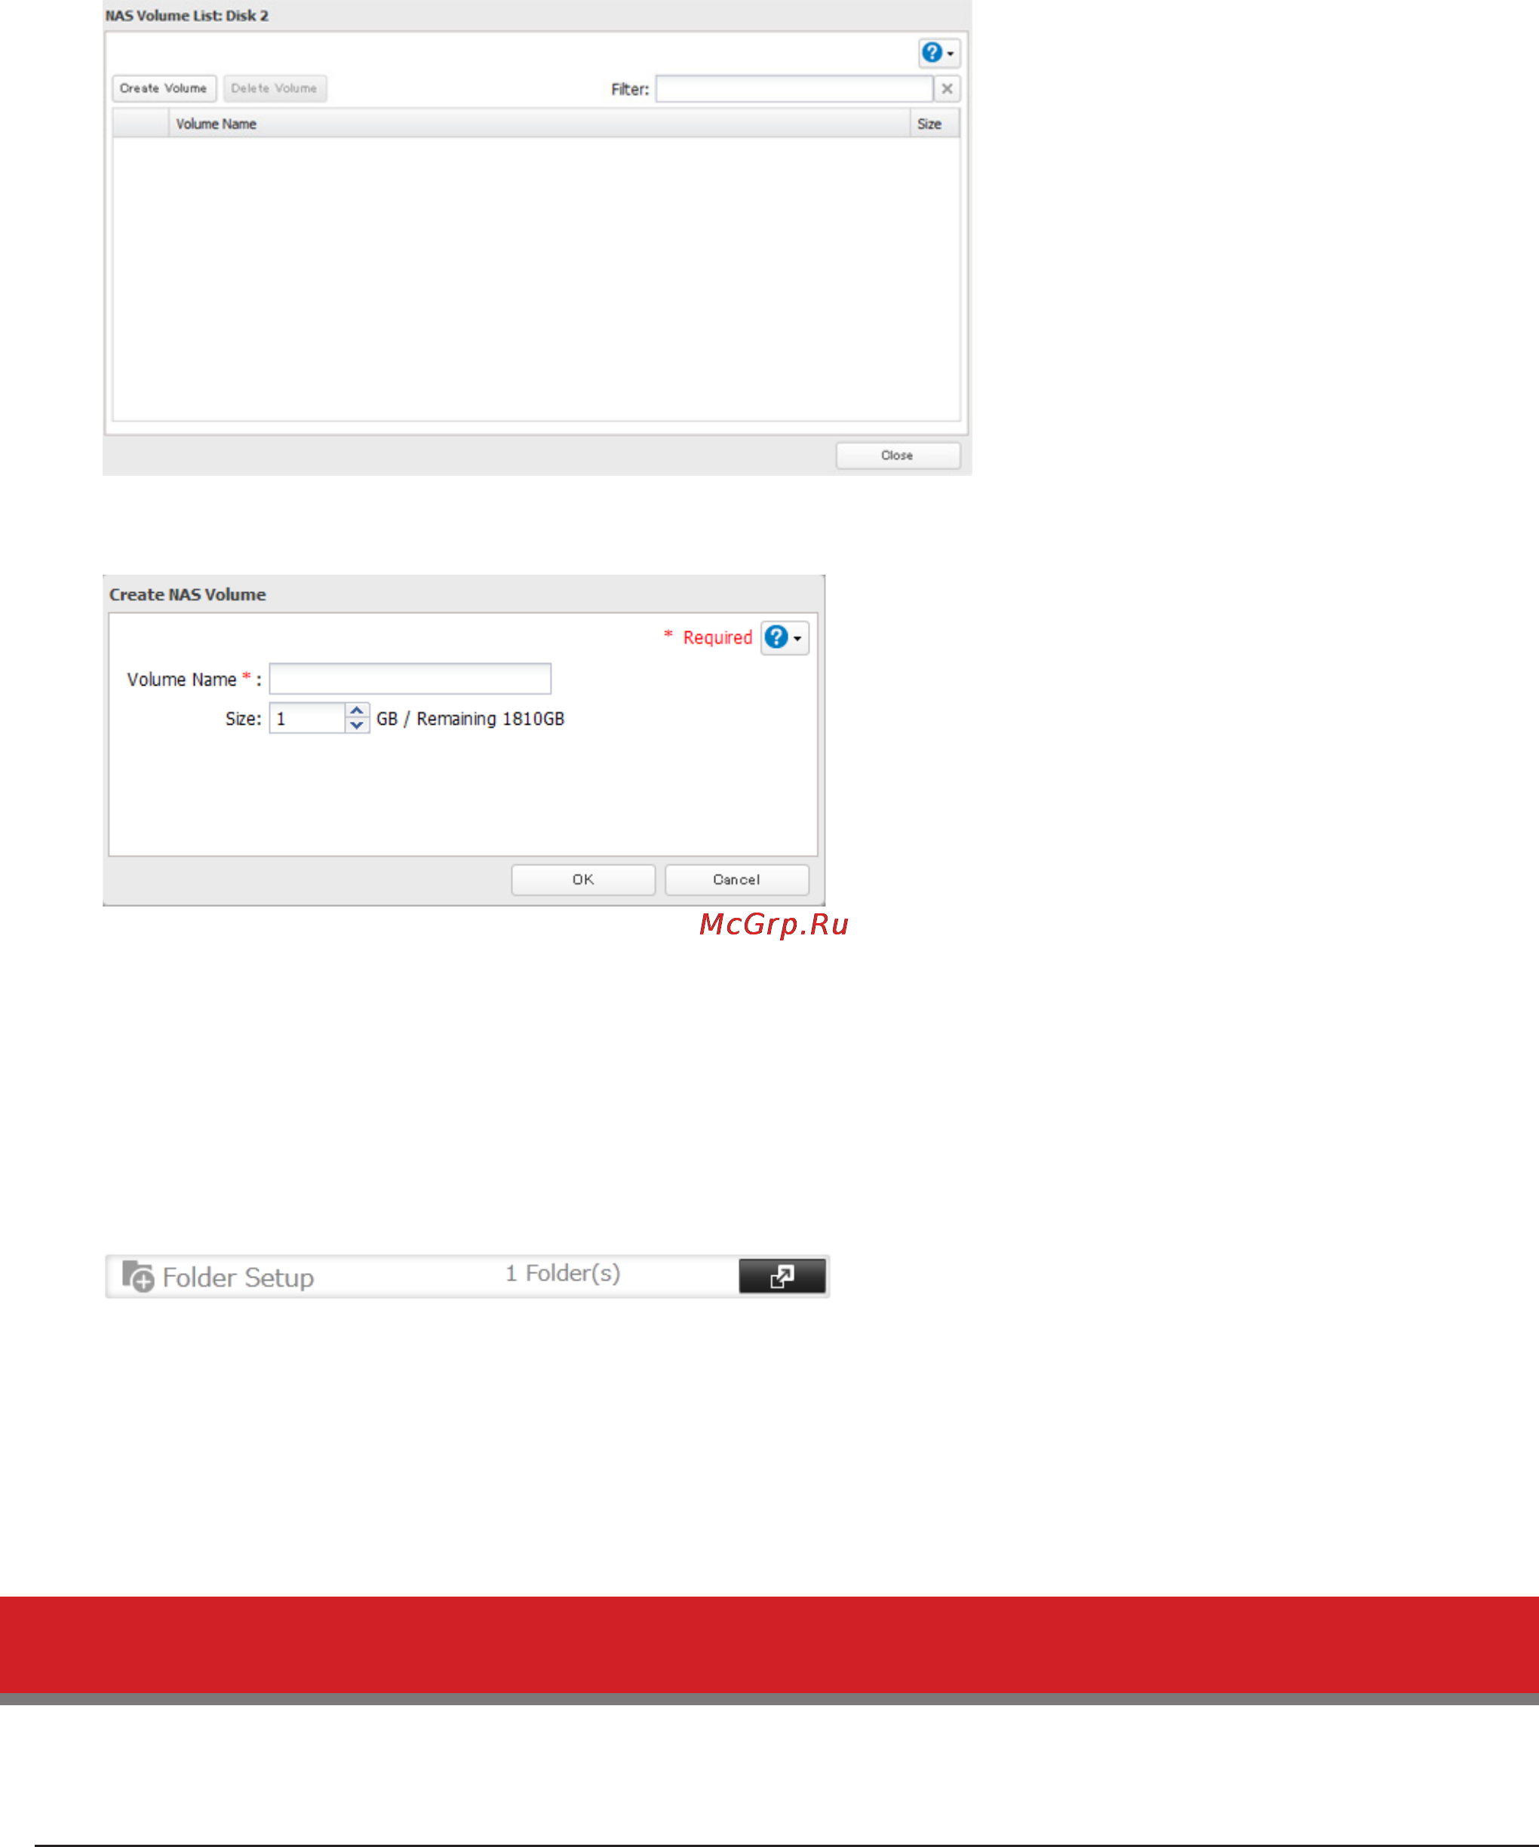Click the Create Volume button
This screenshot has height=1847, width=1539.
tap(164, 88)
